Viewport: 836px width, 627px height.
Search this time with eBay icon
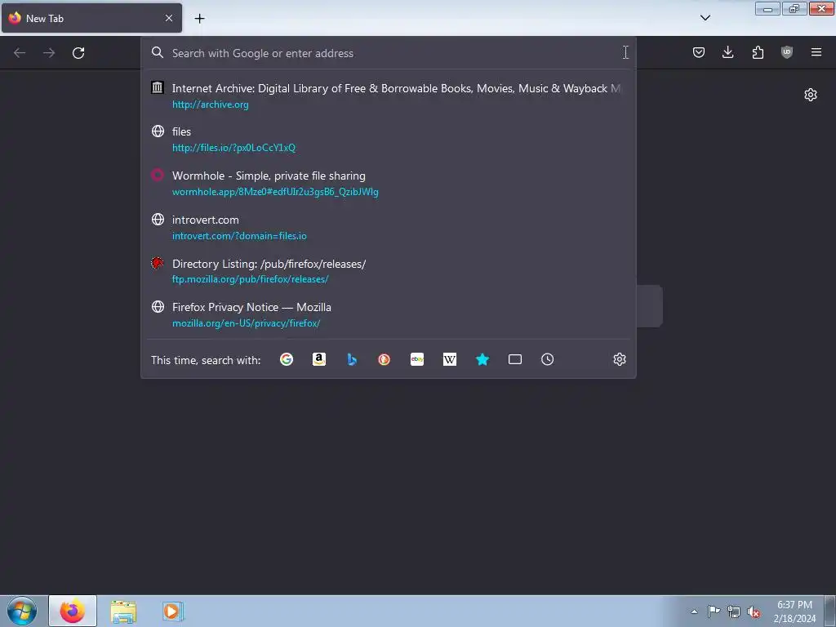[417, 359]
